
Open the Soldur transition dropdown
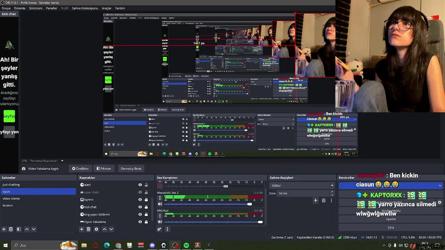pos(302,185)
